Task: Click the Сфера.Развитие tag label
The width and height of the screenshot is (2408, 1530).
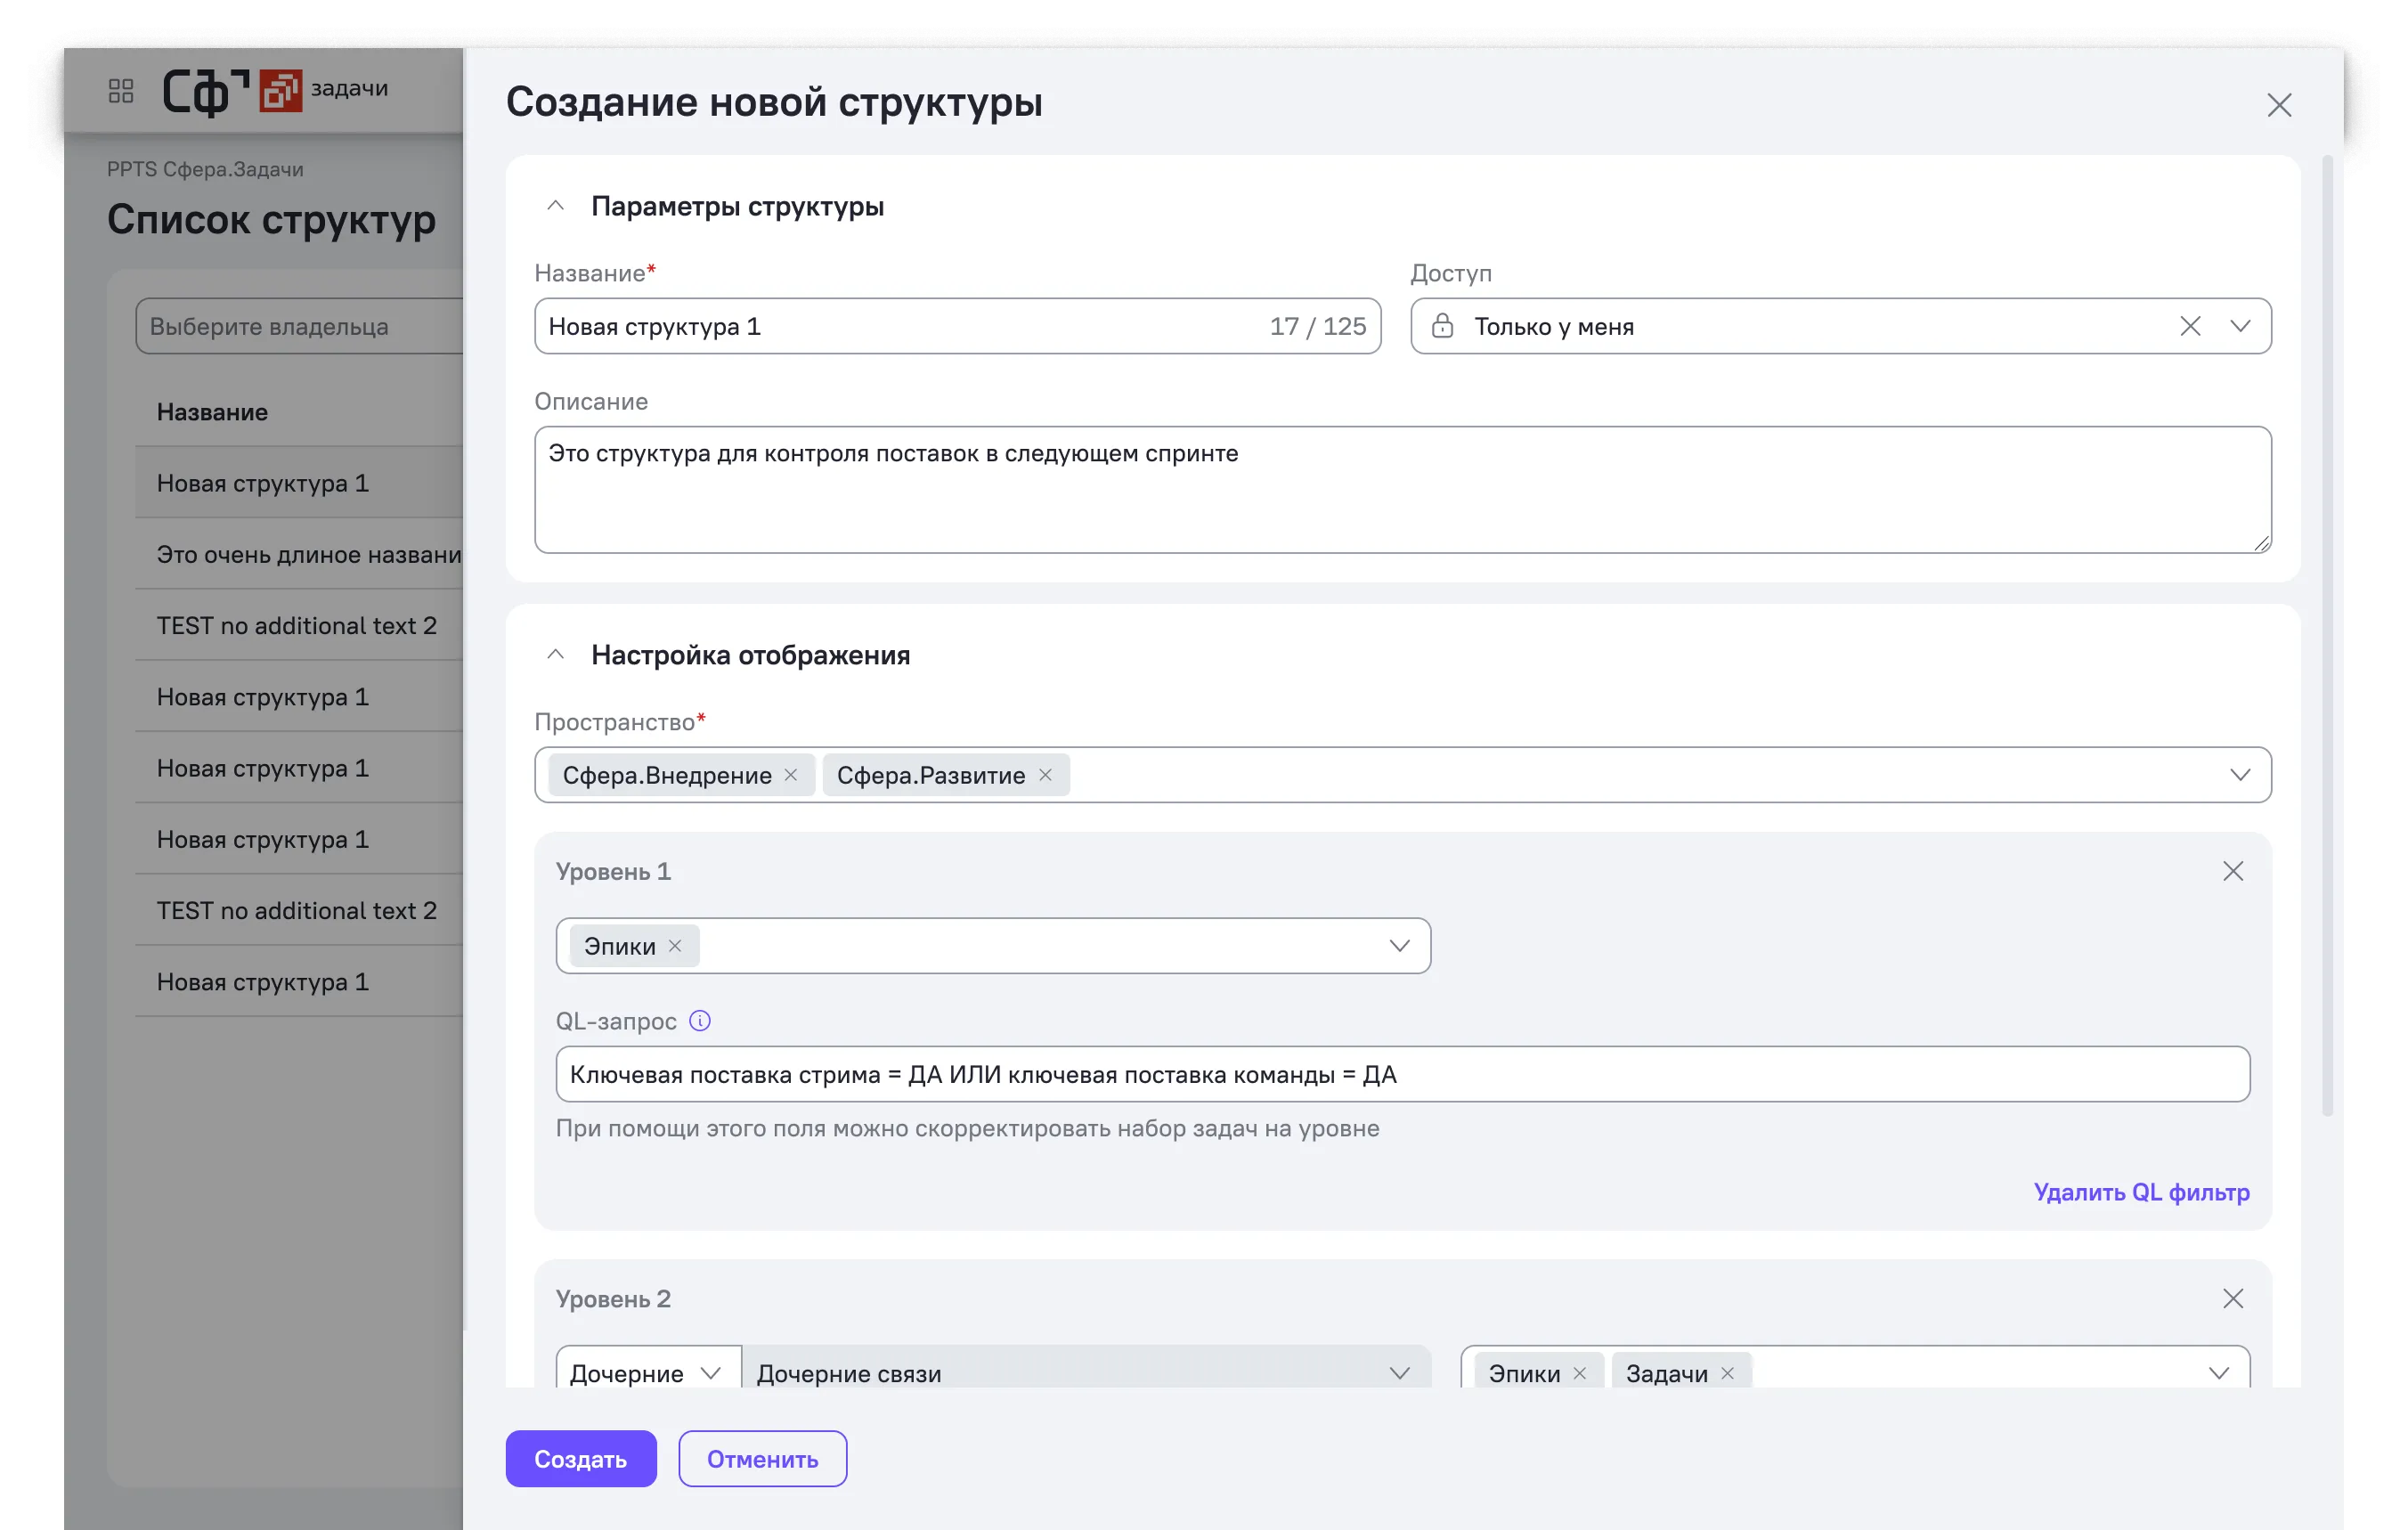Action: click(x=930, y=775)
